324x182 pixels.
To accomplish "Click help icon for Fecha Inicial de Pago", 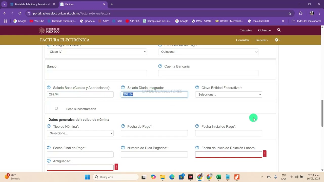I will point(197,126).
